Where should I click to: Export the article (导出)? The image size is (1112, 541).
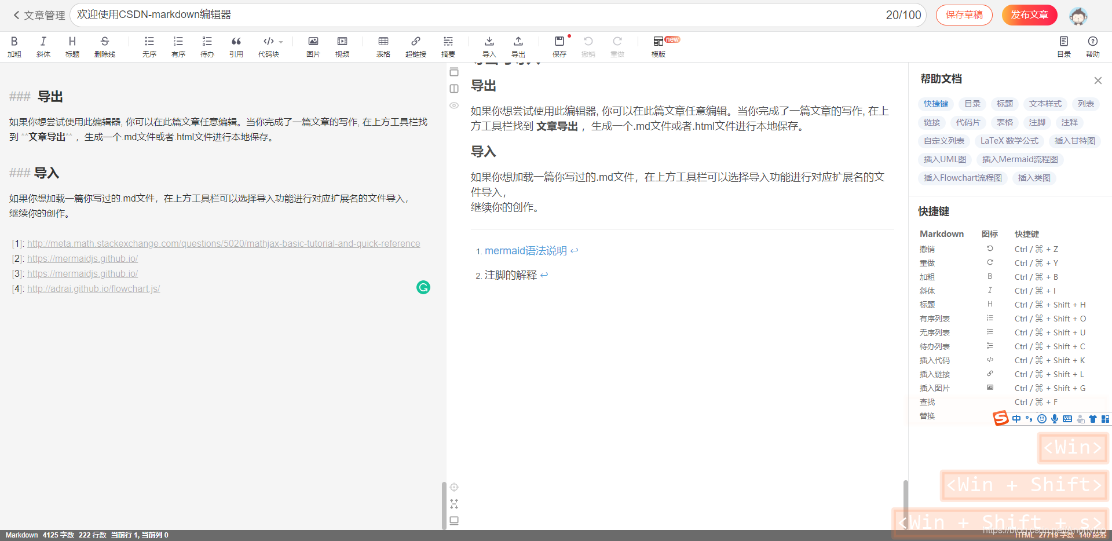pyautogui.click(x=518, y=46)
